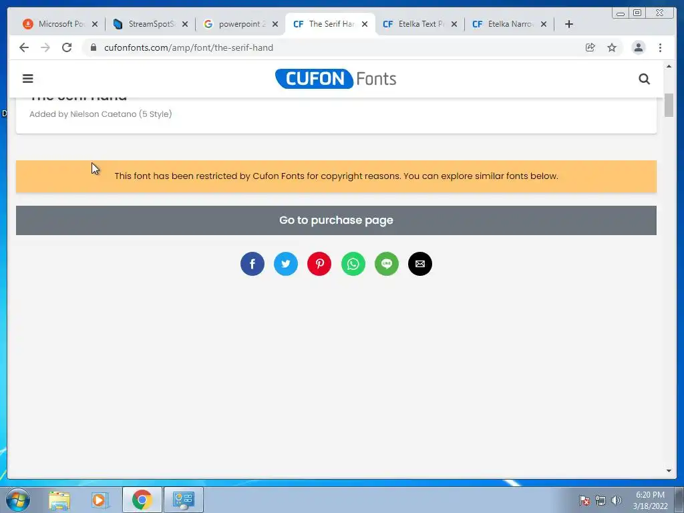Open the Control Panel taskbar icon

pos(184,500)
